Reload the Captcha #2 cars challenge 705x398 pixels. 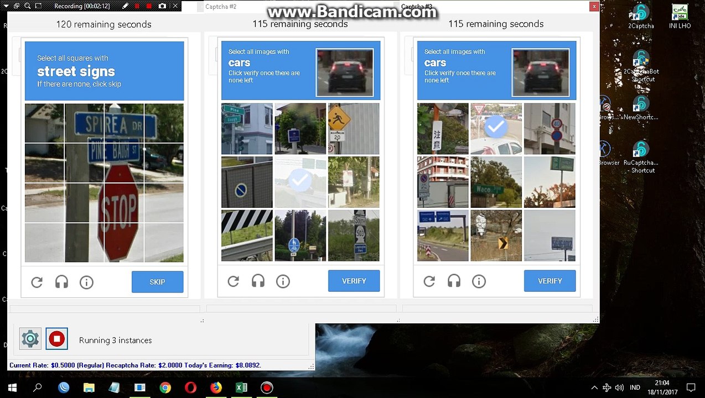tap(233, 281)
